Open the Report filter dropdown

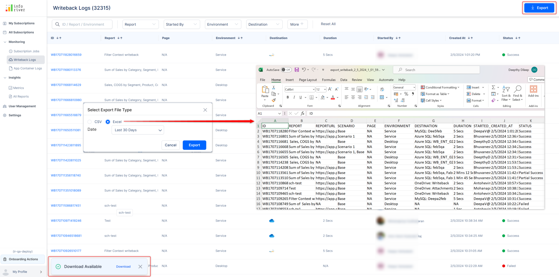pos(140,24)
